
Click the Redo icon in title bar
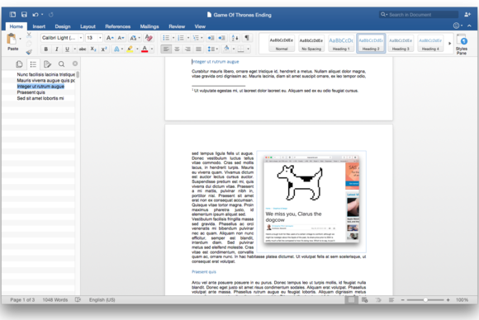[51, 14]
